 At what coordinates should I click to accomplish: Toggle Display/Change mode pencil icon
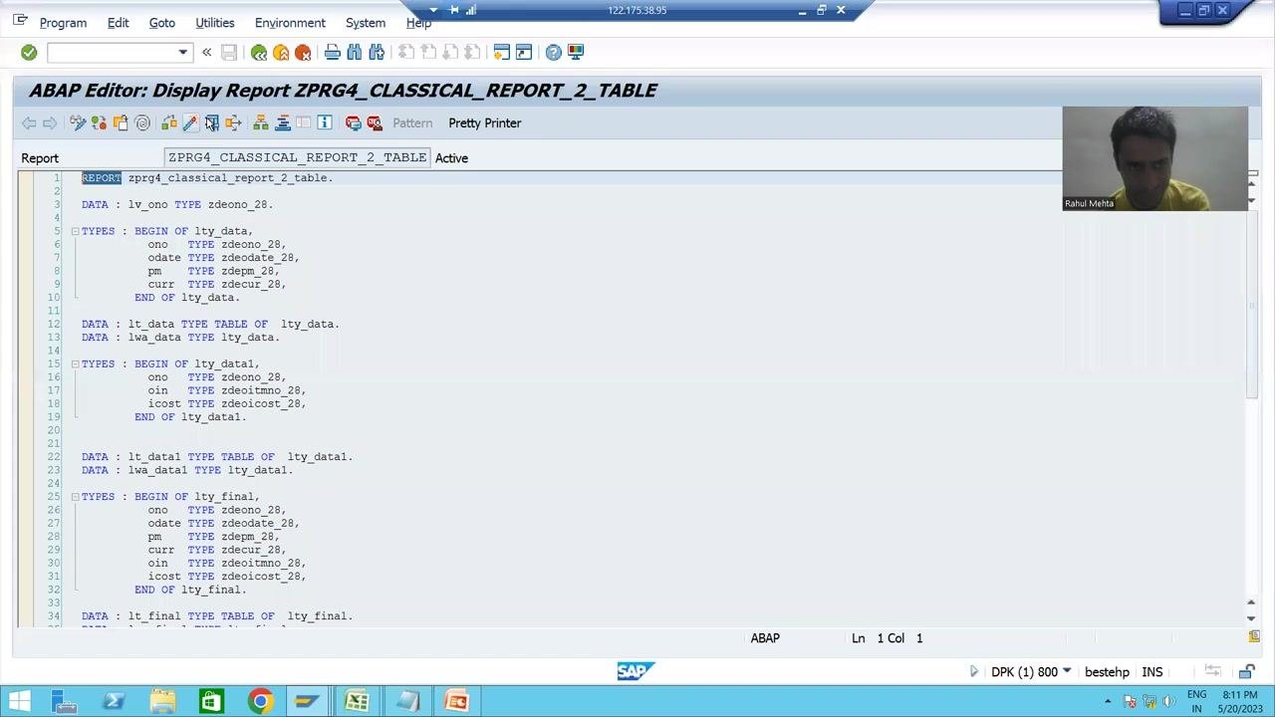click(x=78, y=122)
